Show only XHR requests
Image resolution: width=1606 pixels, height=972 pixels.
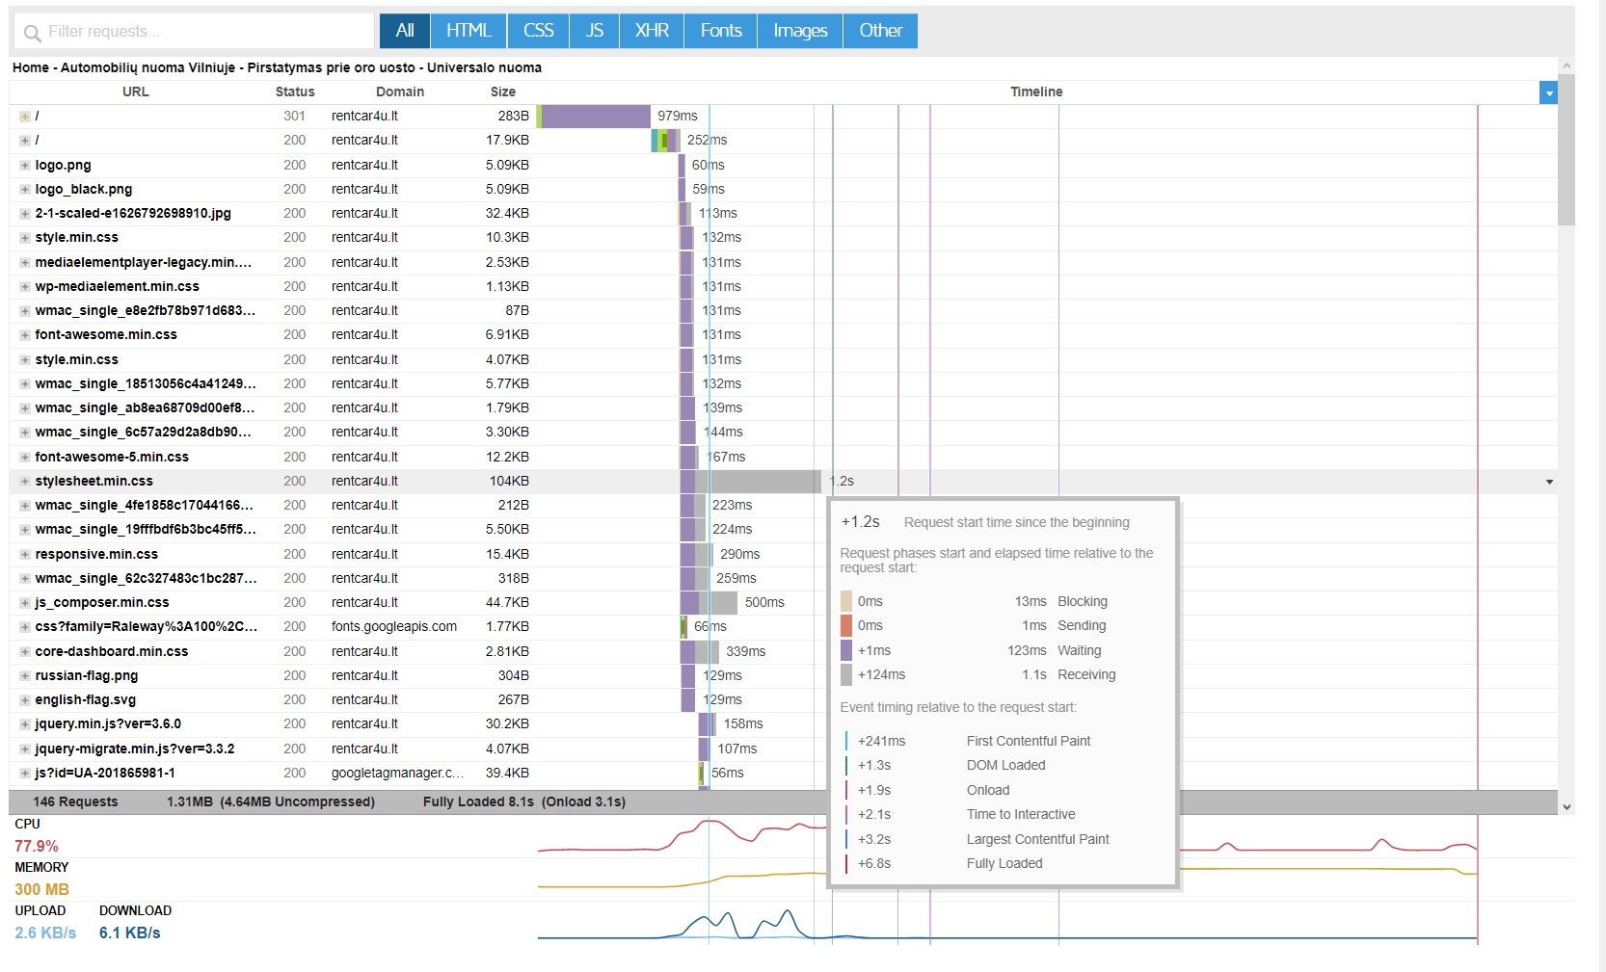pyautogui.click(x=652, y=31)
